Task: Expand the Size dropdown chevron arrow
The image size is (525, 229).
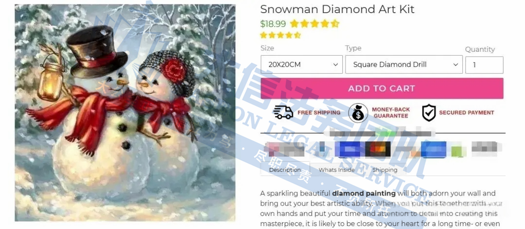Action: [x=335, y=65]
